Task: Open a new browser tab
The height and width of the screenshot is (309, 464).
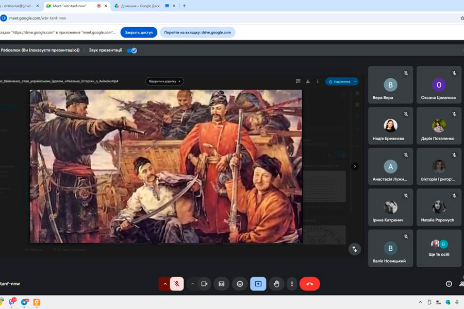Action: click(184, 6)
